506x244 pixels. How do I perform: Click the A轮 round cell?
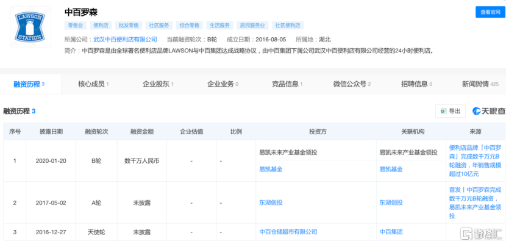pyautogui.click(x=96, y=203)
